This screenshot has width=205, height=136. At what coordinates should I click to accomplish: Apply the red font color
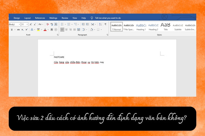pyautogui.click(x=45, y=30)
